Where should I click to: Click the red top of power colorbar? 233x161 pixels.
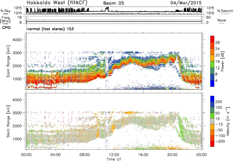pos(212,39)
